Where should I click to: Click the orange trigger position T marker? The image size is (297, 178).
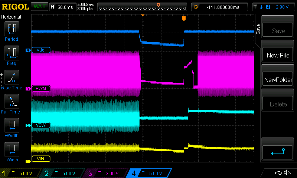pos(184,19)
